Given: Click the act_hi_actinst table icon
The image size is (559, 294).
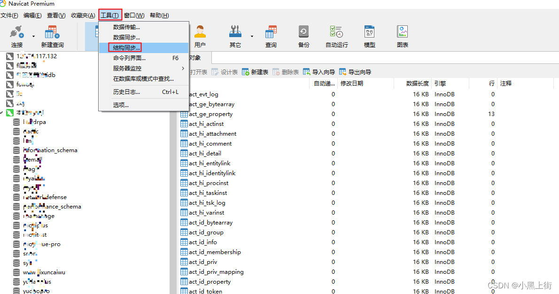Looking at the screenshot, I should [x=184, y=124].
